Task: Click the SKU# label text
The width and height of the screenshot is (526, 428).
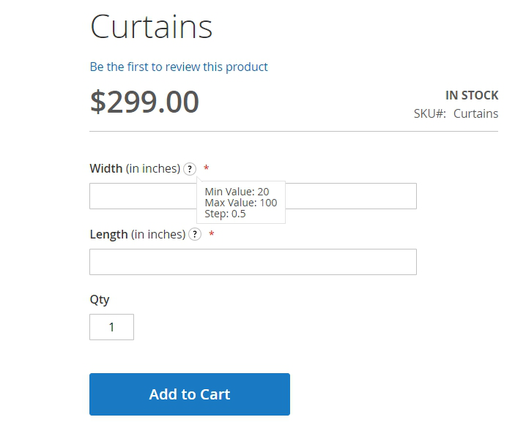Action: tap(429, 113)
